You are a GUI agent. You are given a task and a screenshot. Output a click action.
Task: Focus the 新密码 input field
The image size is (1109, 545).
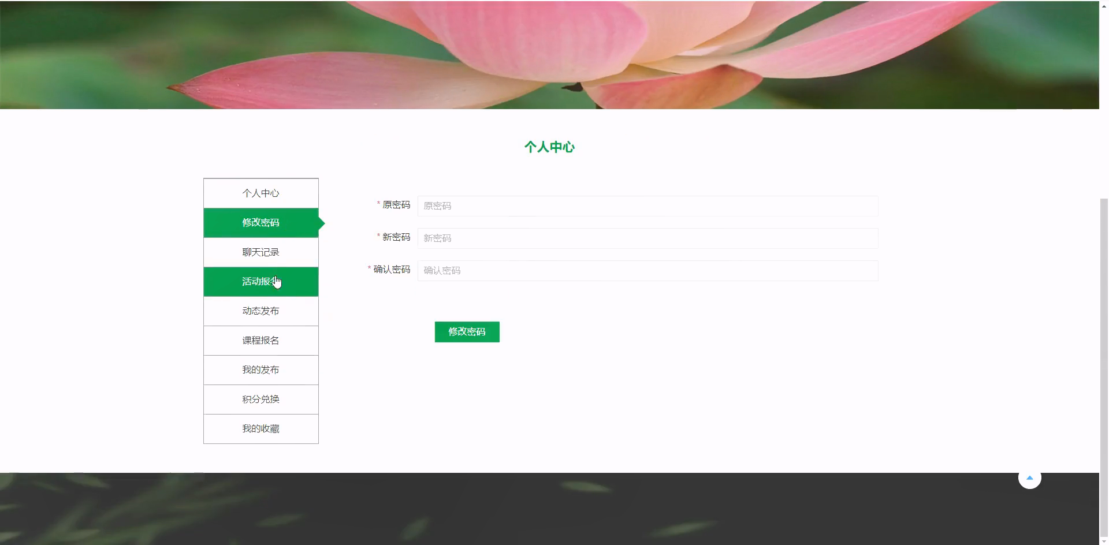point(647,238)
